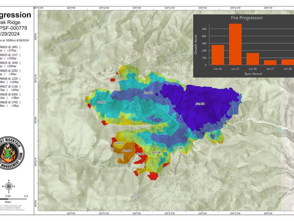
Task: Click the "Burn Period" axis label
Action: [x=253, y=74]
